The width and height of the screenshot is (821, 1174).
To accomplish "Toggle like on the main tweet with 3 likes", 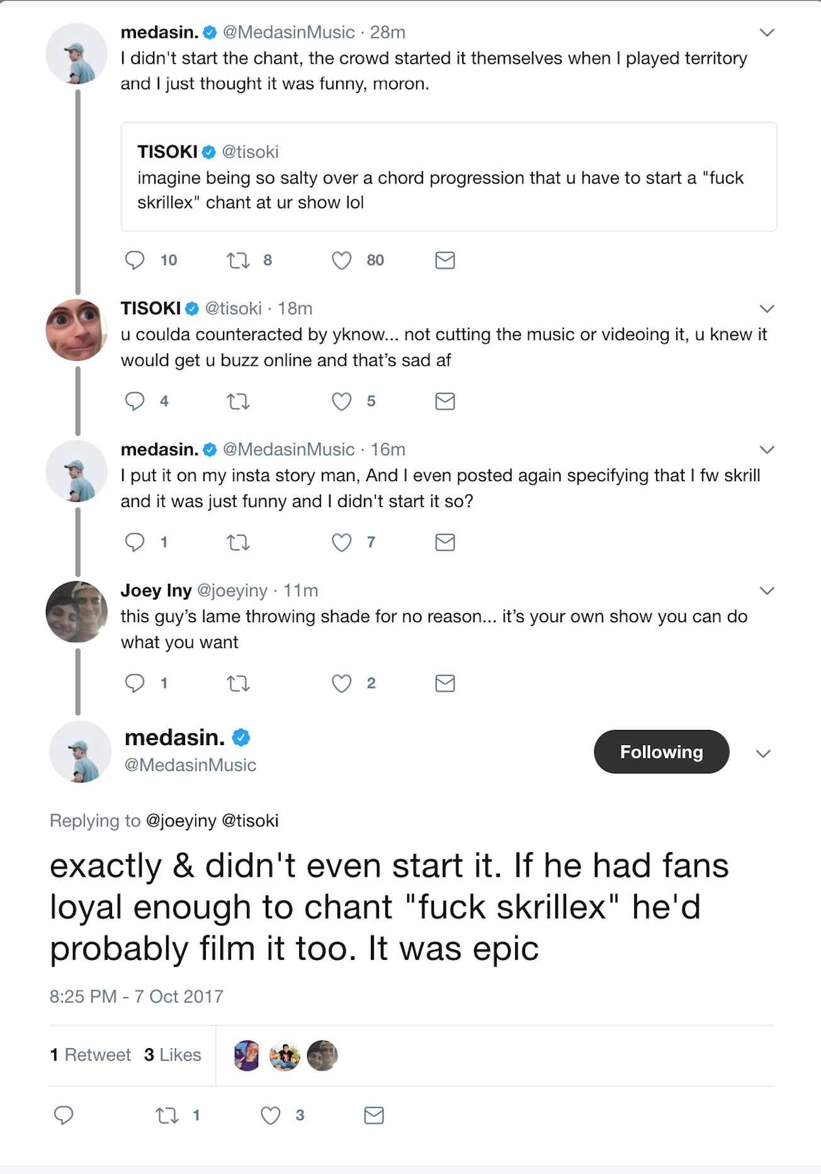I will tap(271, 1115).
